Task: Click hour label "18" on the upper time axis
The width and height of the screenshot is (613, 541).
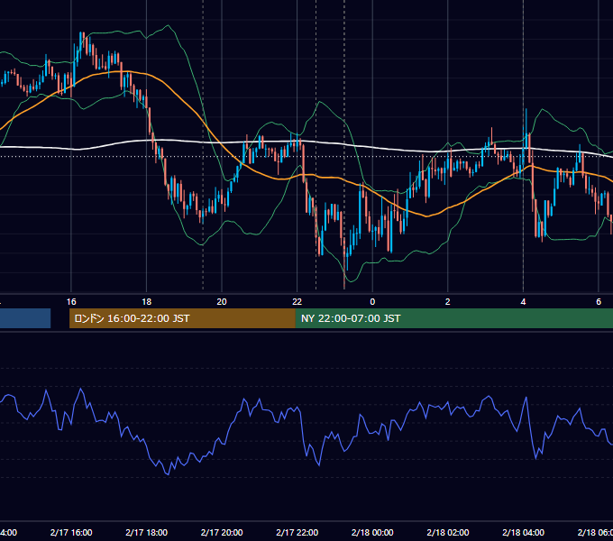Action: 147,302
